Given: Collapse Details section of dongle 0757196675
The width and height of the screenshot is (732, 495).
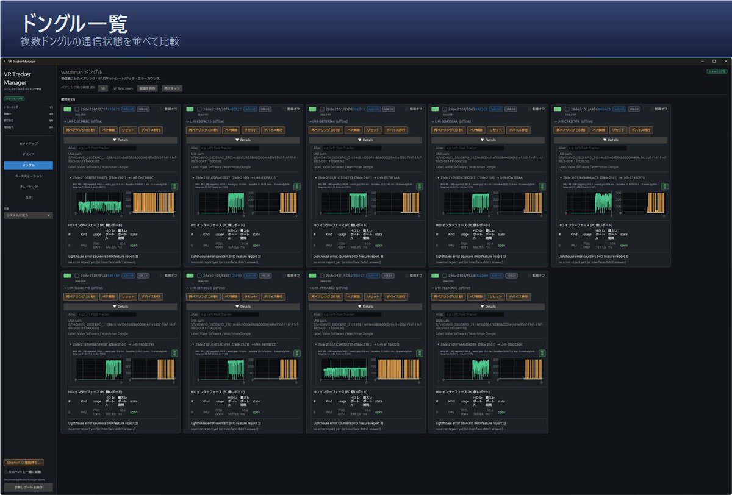Looking at the screenshot, I should click(x=120, y=140).
